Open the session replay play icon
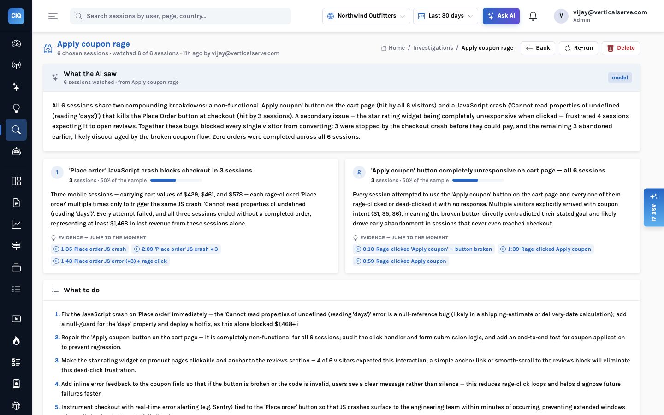This screenshot has width=664, height=415. point(16,319)
